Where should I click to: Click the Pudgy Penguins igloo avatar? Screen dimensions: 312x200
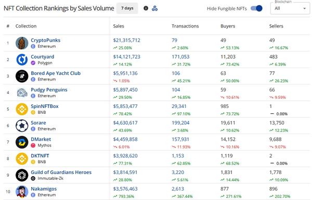click(x=22, y=92)
